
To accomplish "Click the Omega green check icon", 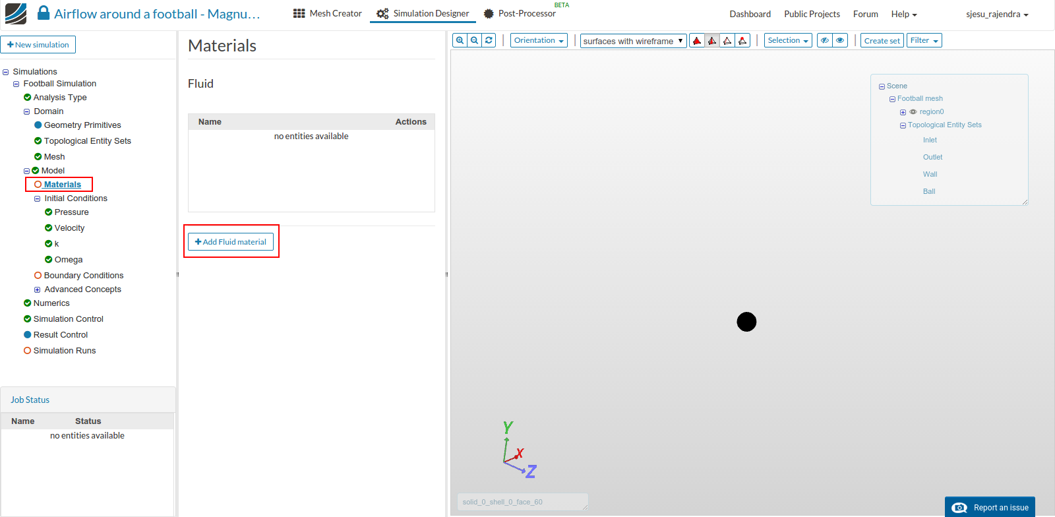I will tap(49, 260).
